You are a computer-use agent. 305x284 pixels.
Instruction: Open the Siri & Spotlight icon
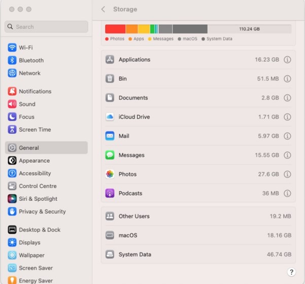click(x=12, y=199)
